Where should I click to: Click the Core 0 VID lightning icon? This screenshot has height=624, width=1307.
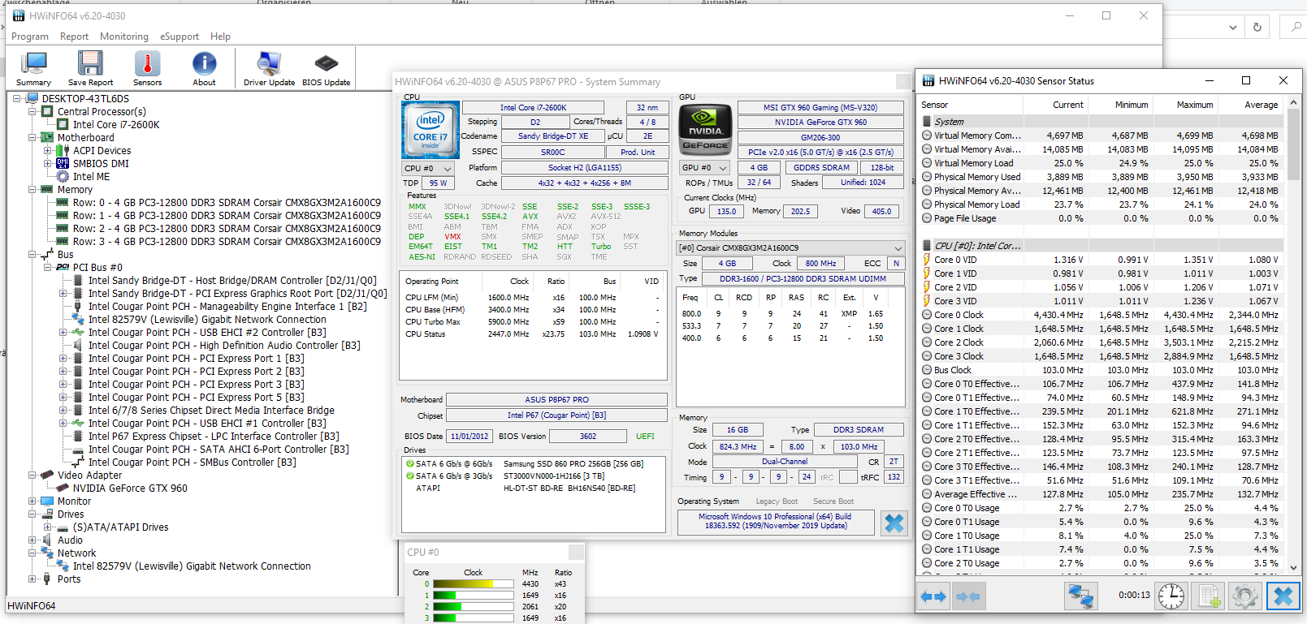pyautogui.click(x=927, y=260)
